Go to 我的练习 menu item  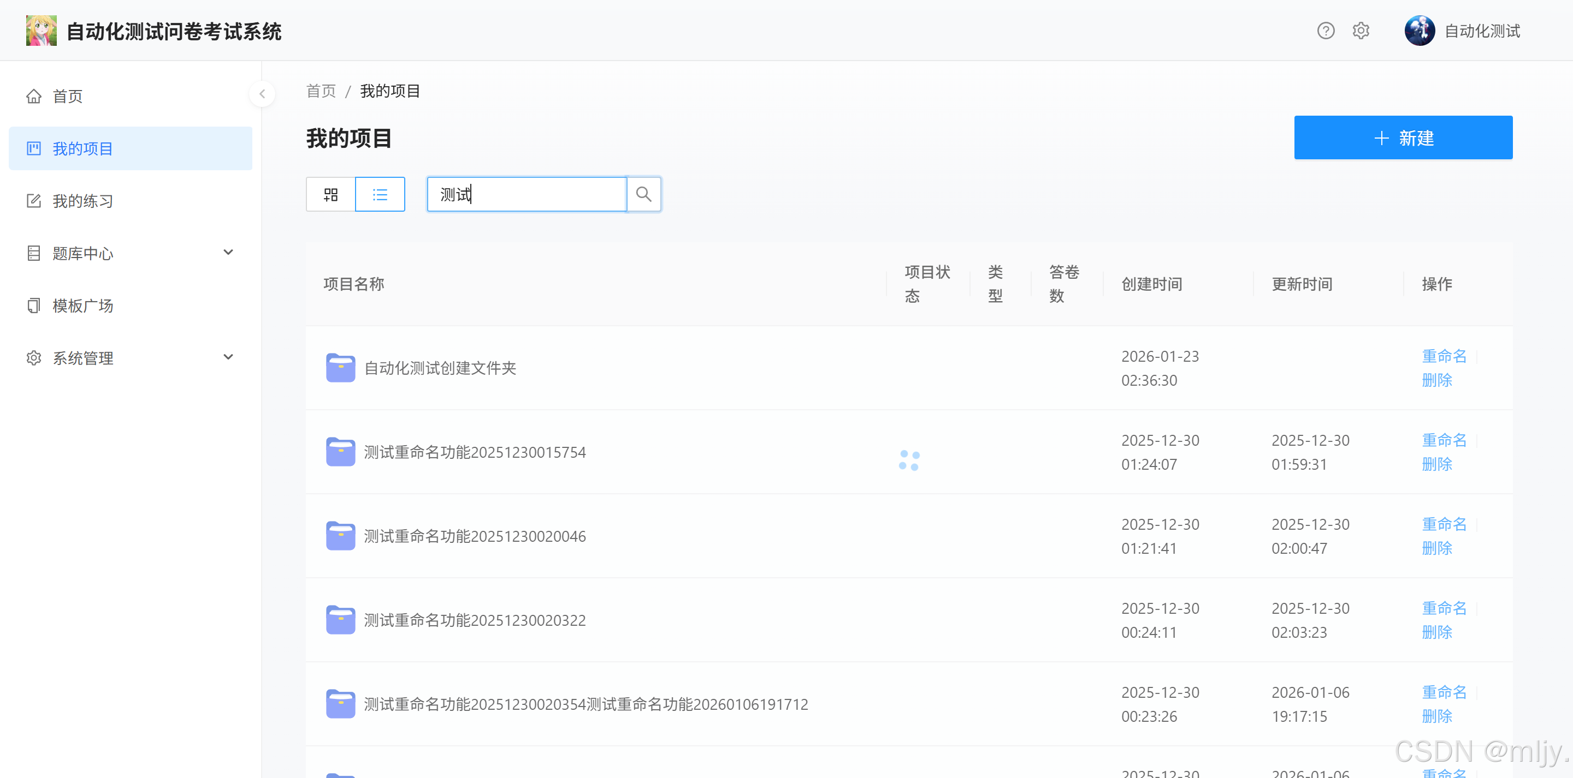(83, 201)
